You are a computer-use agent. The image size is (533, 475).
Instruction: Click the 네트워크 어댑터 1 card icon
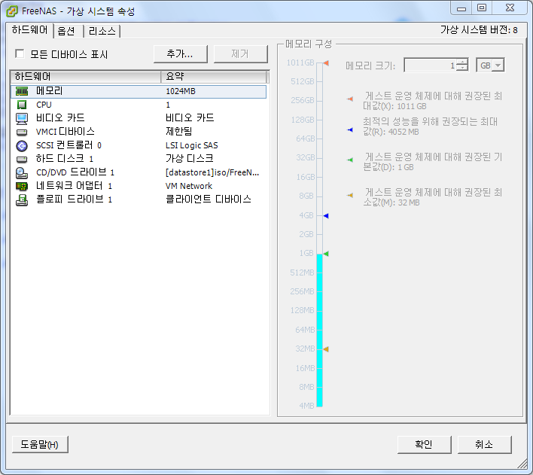coord(22,186)
